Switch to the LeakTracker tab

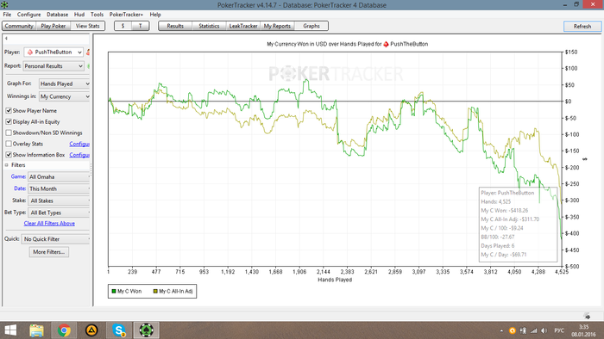[243, 26]
